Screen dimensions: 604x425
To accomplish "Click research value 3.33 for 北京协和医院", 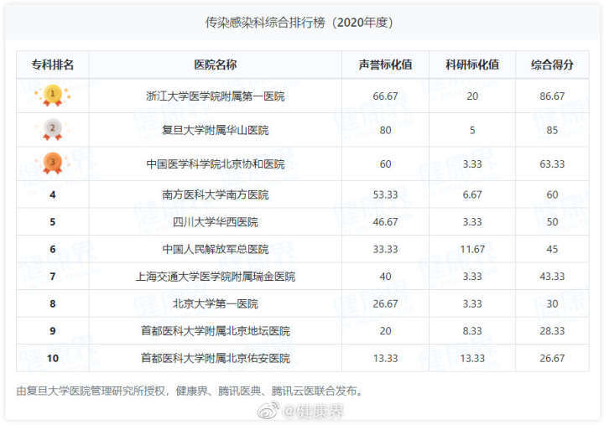I will coord(472,164).
